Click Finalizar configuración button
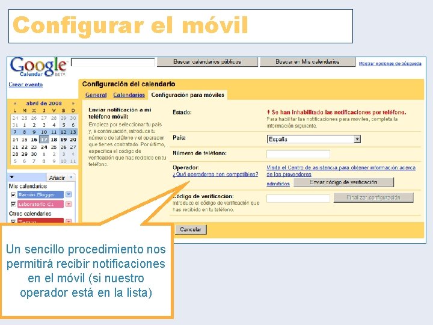The width and height of the screenshot is (433, 325). (x=373, y=197)
